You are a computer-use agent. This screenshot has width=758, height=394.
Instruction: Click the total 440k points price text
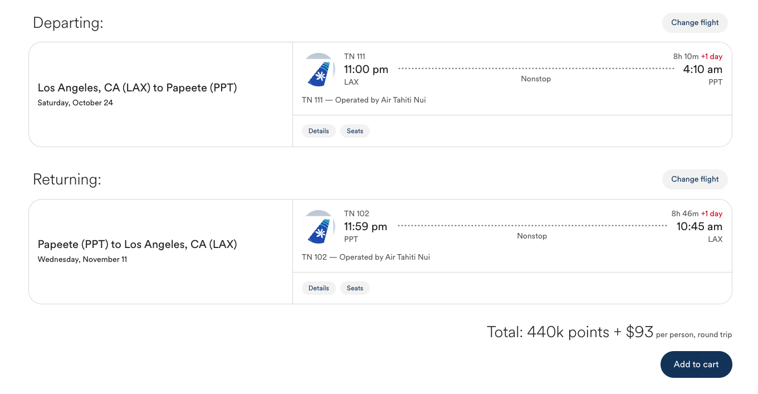[569, 331]
